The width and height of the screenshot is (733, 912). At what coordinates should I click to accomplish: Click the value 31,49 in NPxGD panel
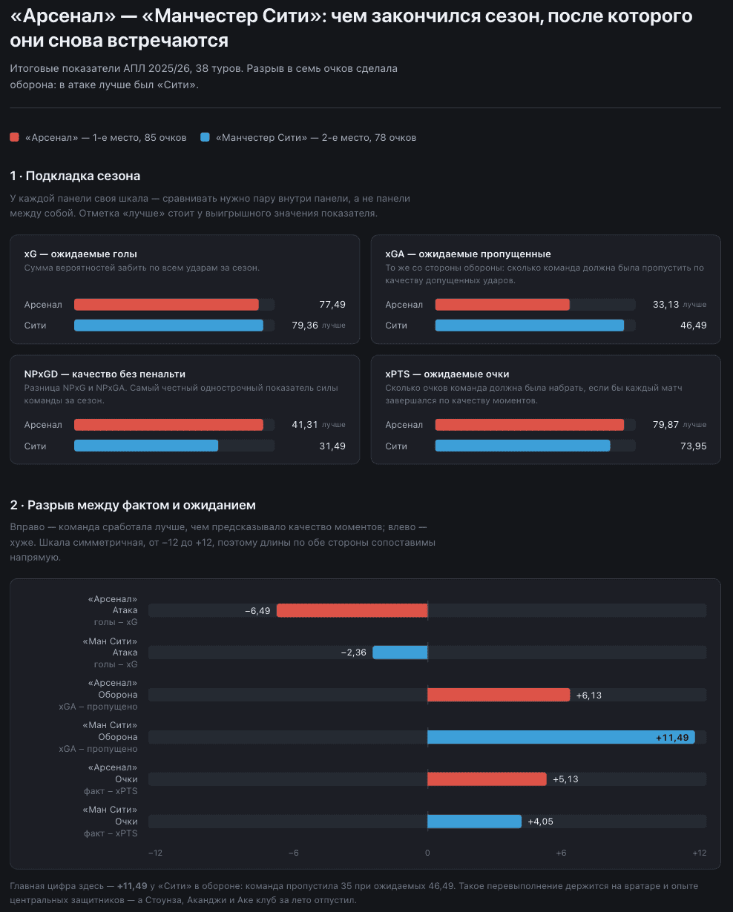pyautogui.click(x=332, y=446)
